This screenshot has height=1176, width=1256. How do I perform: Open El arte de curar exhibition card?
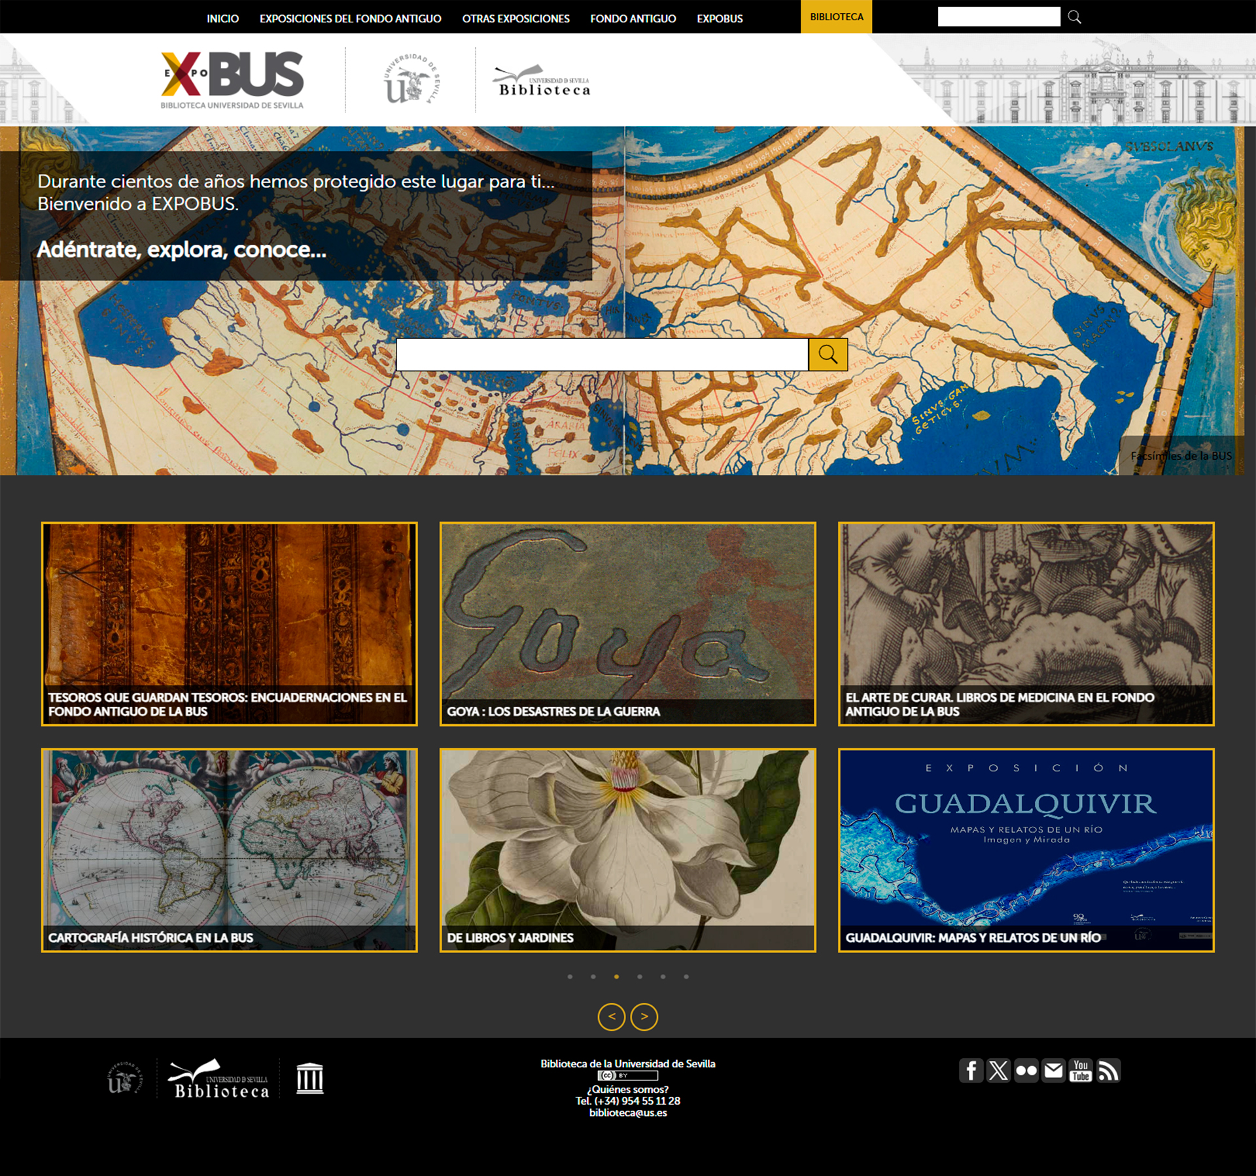(x=1026, y=623)
